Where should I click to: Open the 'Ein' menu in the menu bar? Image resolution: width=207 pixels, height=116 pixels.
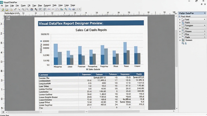(7, 6)
